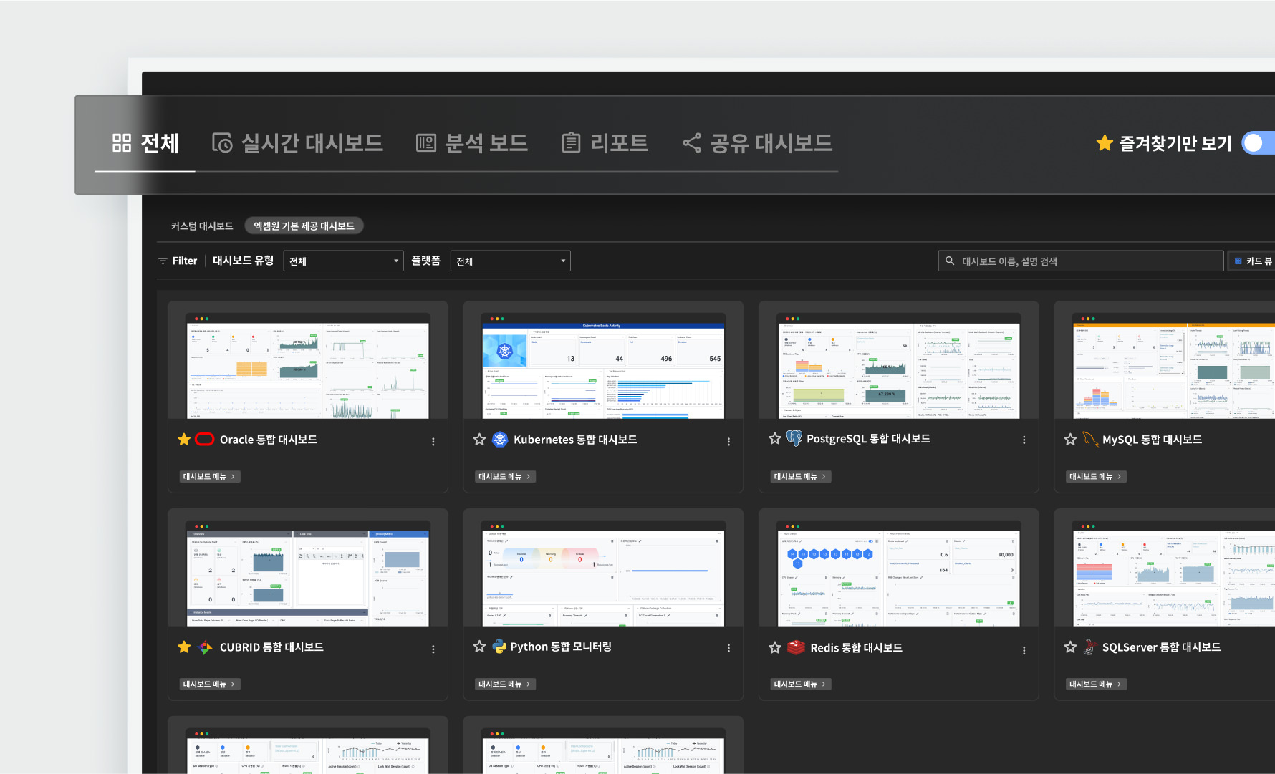Screen dimensions: 1275x774
Task: Open kebab menu on CUBRID card
Action: [433, 649]
